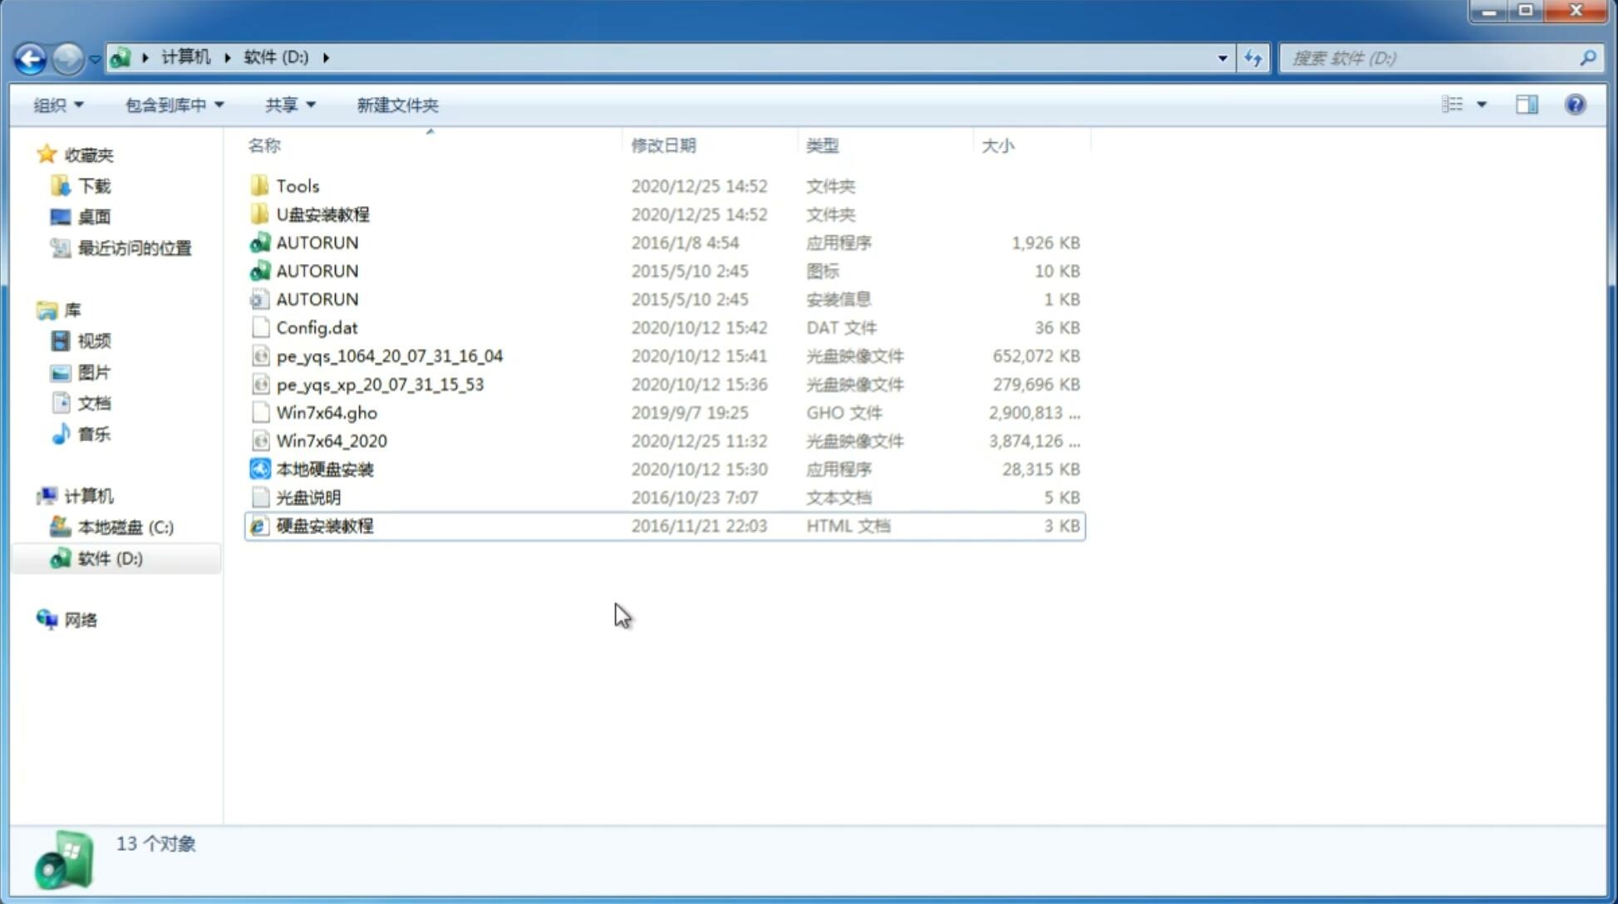The height and width of the screenshot is (904, 1618).
Task: Launch 本地硬盘安装 application
Action: 324,469
